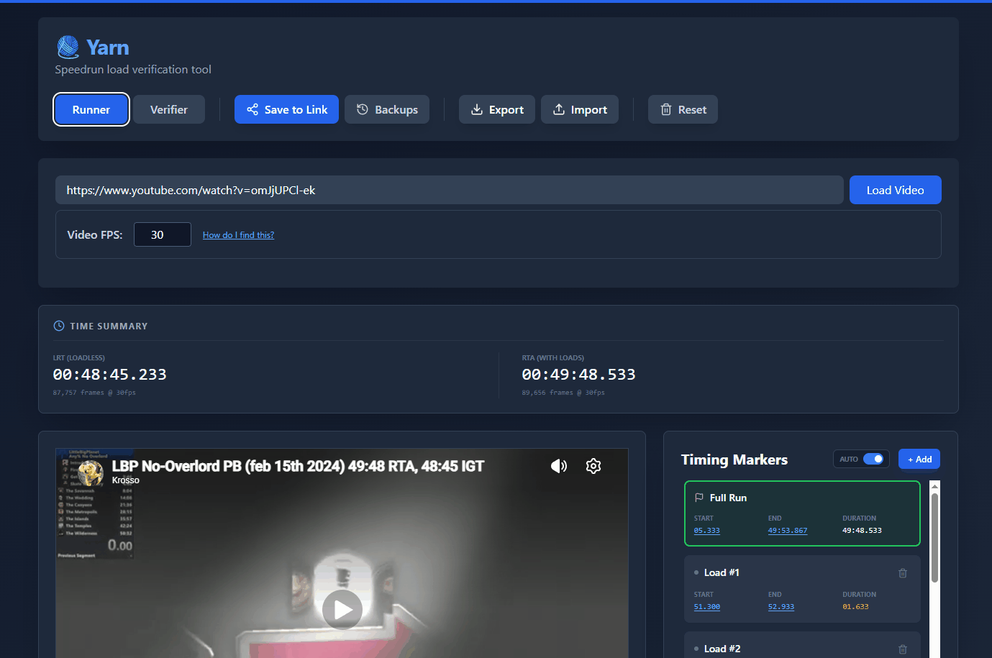Screen dimensions: 992x658
Task: Click the flag icon on Full Run
Action: (x=699, y=498)
